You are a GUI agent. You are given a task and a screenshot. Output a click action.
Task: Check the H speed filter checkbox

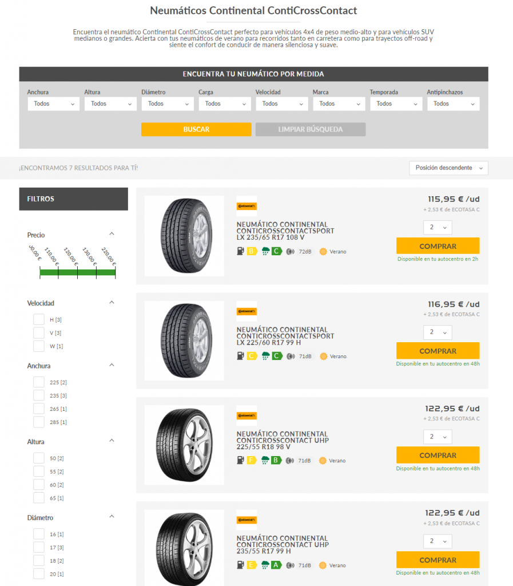tap(39, 319)
